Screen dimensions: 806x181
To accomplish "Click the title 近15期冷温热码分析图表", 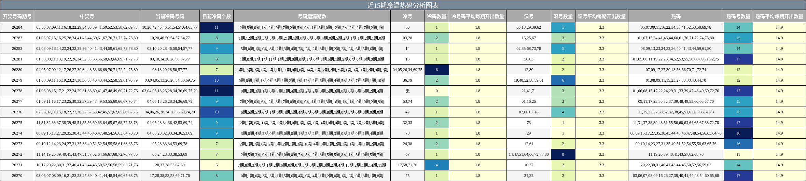I will tap(403, 5).
